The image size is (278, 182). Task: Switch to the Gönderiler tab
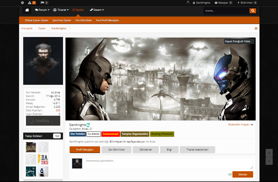point(146,150)
